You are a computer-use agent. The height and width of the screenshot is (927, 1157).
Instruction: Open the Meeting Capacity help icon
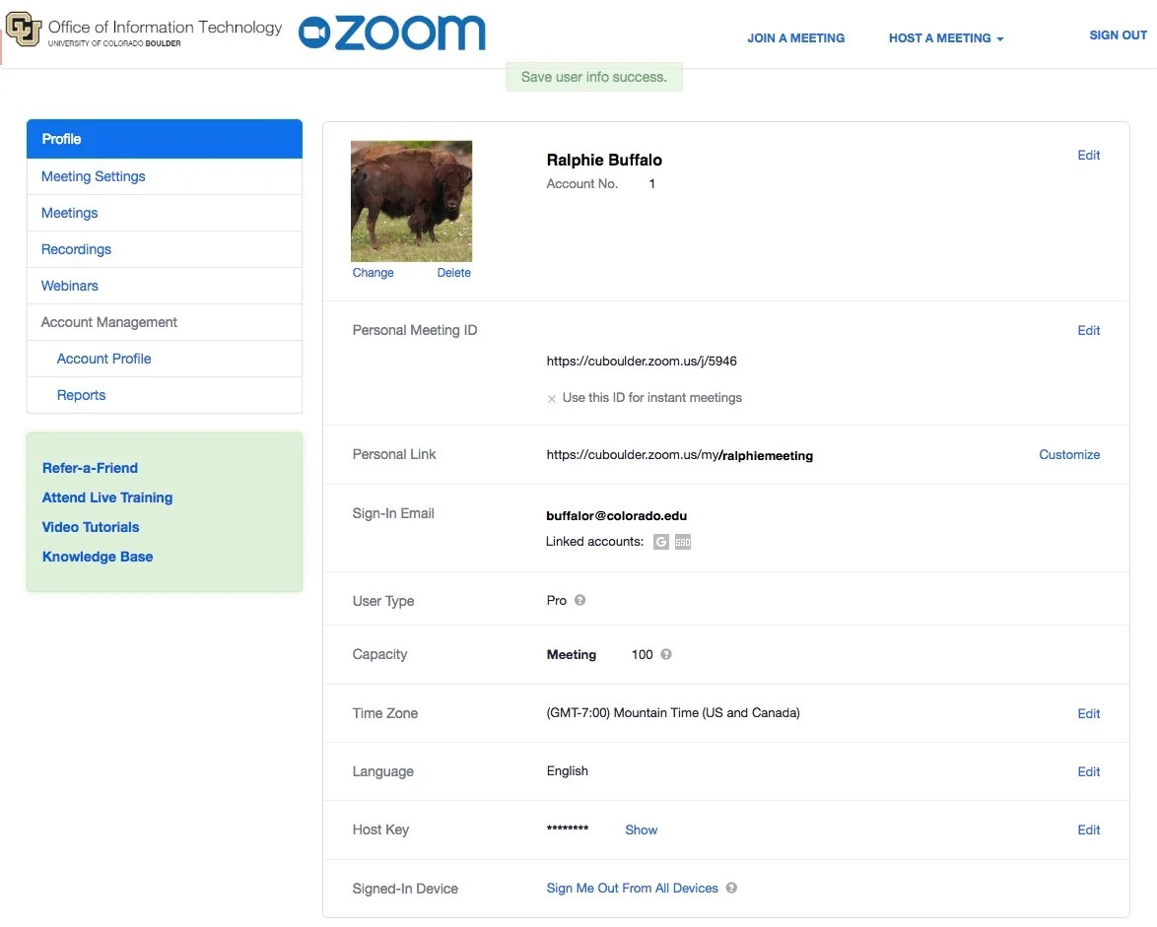pos(666,654)
